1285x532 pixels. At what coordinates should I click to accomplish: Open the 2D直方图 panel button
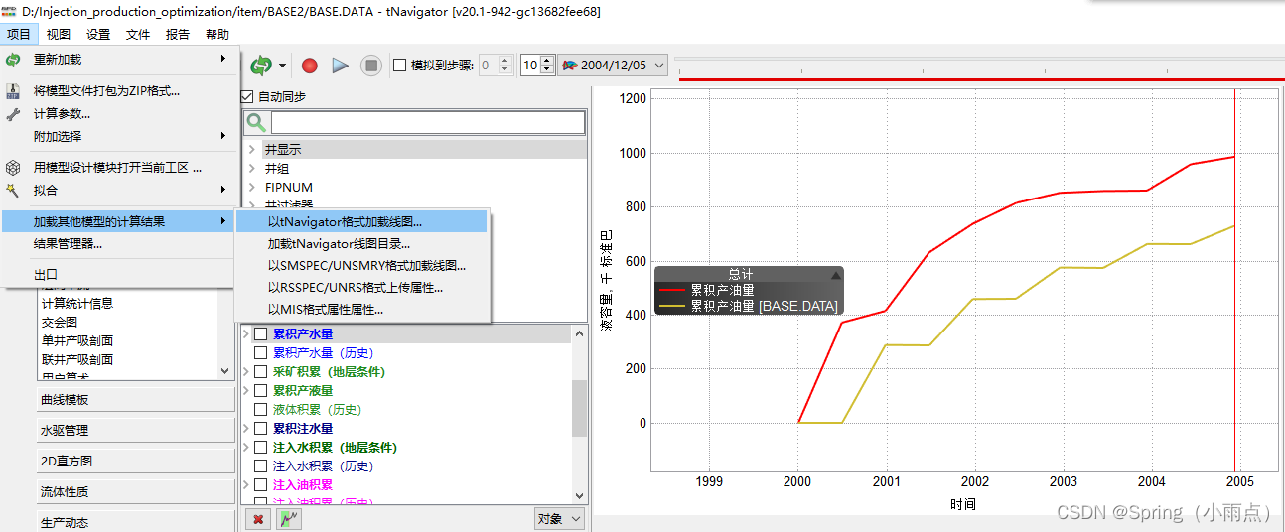coord(135,461)
